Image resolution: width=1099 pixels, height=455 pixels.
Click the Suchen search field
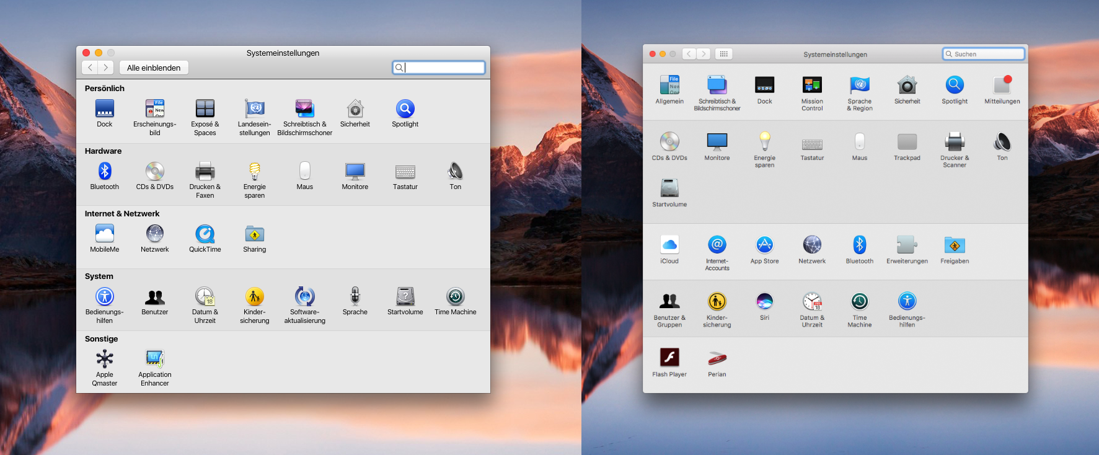(x=984, y=54)
